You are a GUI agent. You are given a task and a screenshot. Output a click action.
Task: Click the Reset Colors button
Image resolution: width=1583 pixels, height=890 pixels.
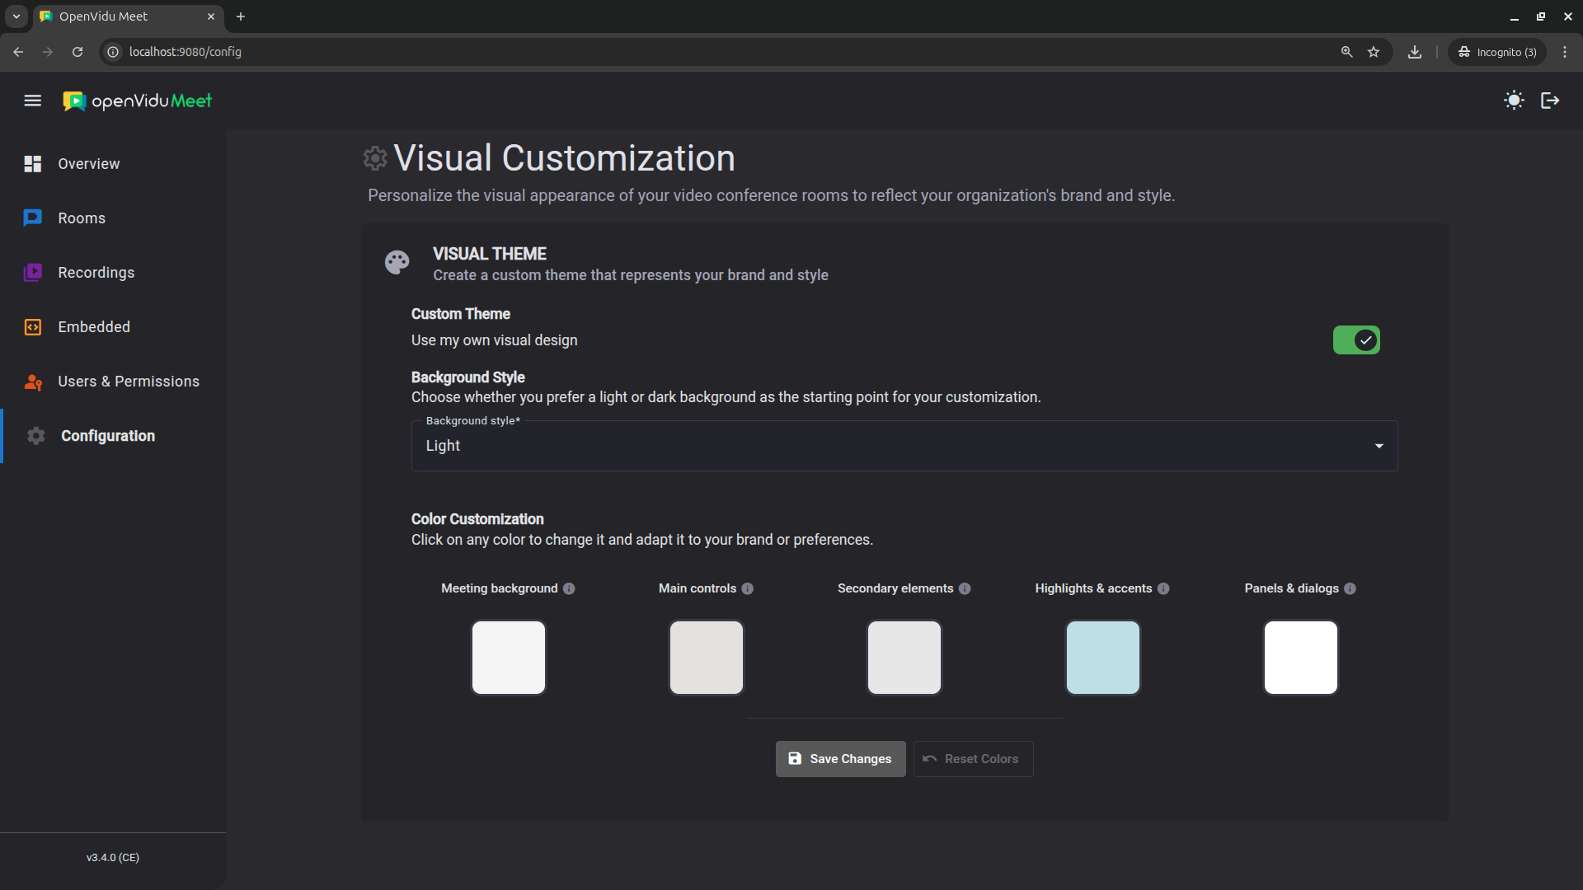pos(973,759)
